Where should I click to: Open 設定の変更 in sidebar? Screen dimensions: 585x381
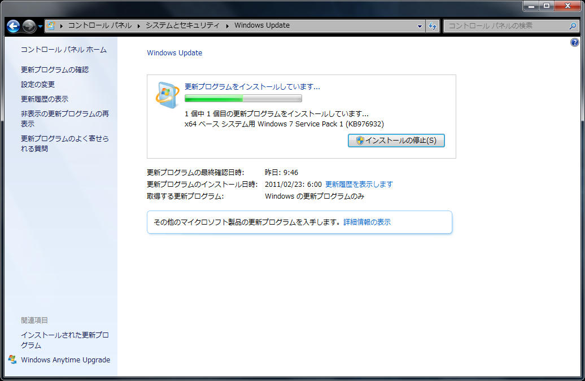[38, 85]
